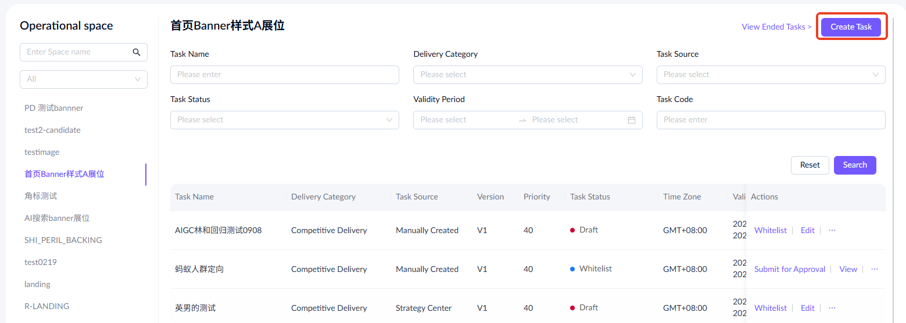Select the AI搜索banner展位 space
This screenshot has width=906, height=323.
click(57, 218)
